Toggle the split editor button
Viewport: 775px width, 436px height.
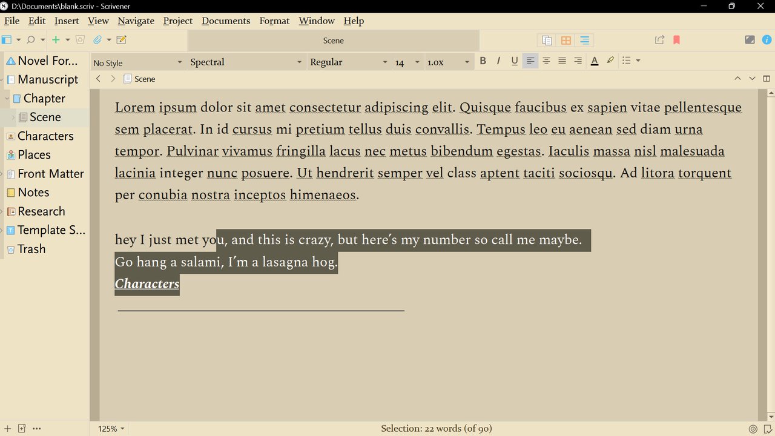(x=767, y=79)
